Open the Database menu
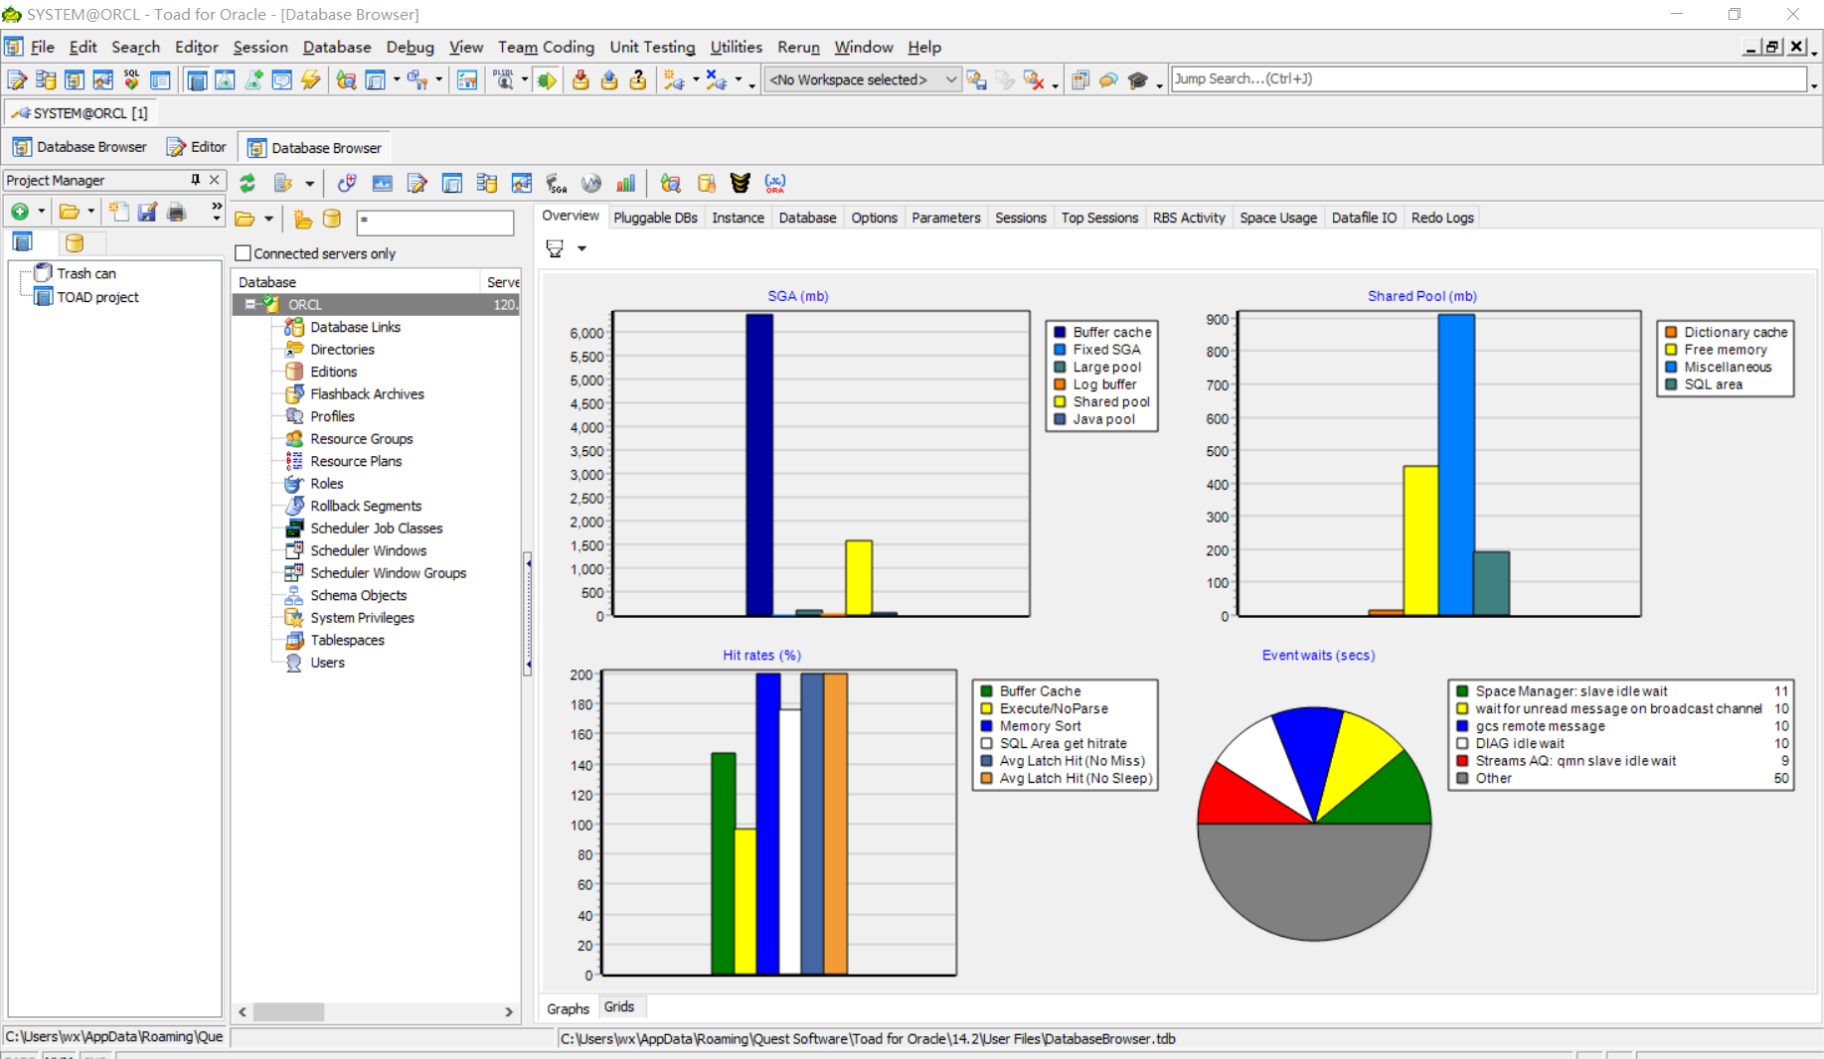1824x1059 pixels. [x=337, y=47]
